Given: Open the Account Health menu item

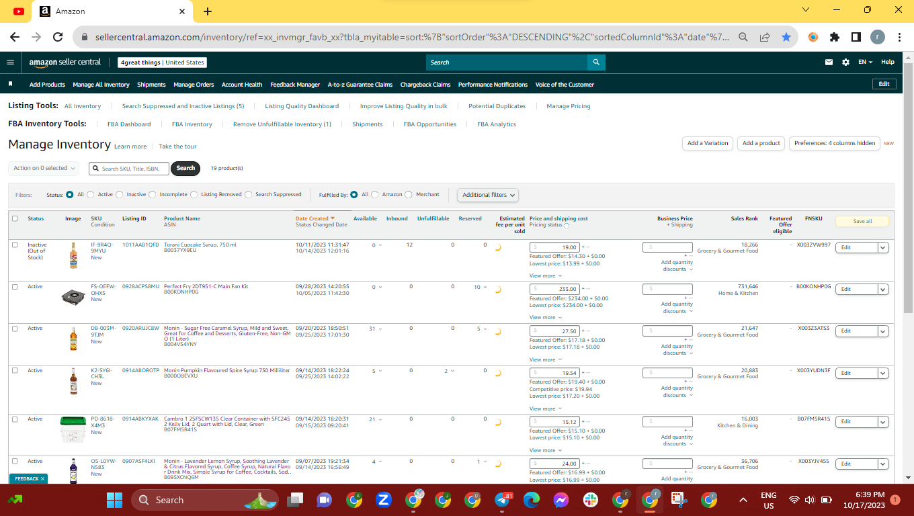Looking at the screenshot, I should (242, 85).
